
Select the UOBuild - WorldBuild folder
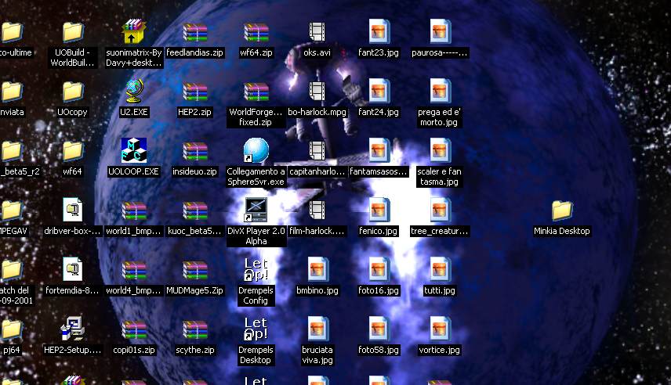point(73,32)
